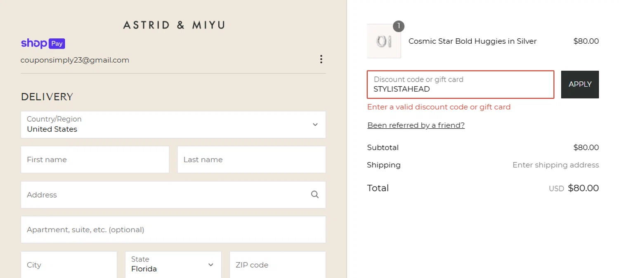This screenshot has height=278, width=619.
Task: Click the 'Enter a valid discount code' error message
Action: (439, 107)
